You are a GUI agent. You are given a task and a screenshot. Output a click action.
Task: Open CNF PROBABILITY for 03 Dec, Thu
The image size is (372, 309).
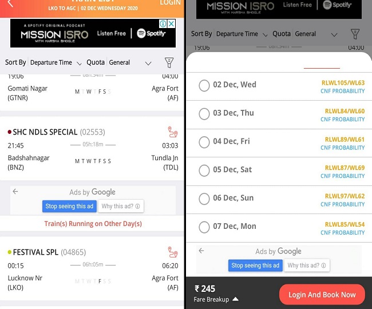tap(342, 120)
